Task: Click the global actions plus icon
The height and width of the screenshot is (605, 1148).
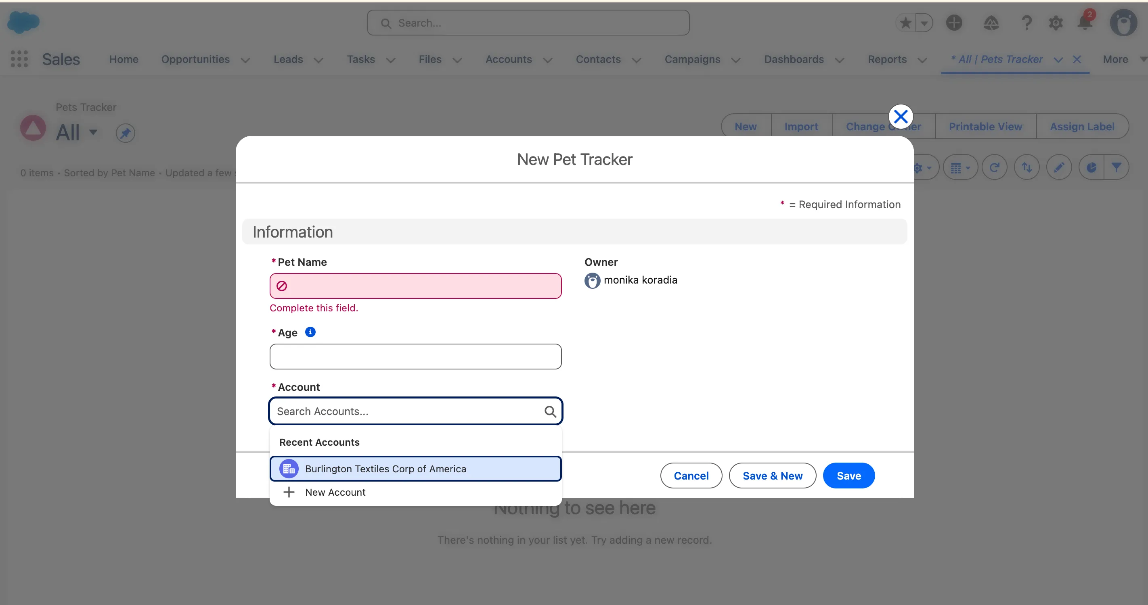Action: [954, 23]
